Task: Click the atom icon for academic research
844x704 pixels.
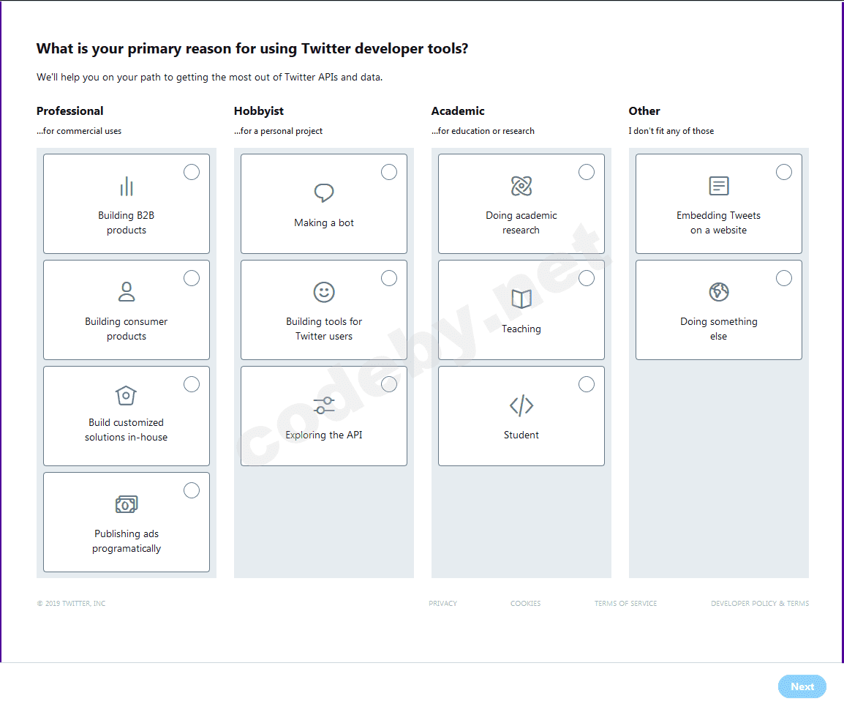Action: 521,186
